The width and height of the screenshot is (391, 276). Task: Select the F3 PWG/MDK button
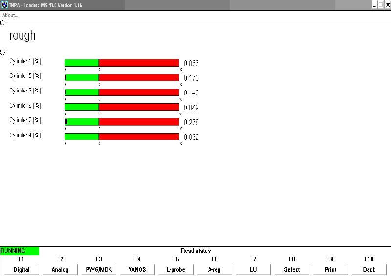tap(99, 269)
